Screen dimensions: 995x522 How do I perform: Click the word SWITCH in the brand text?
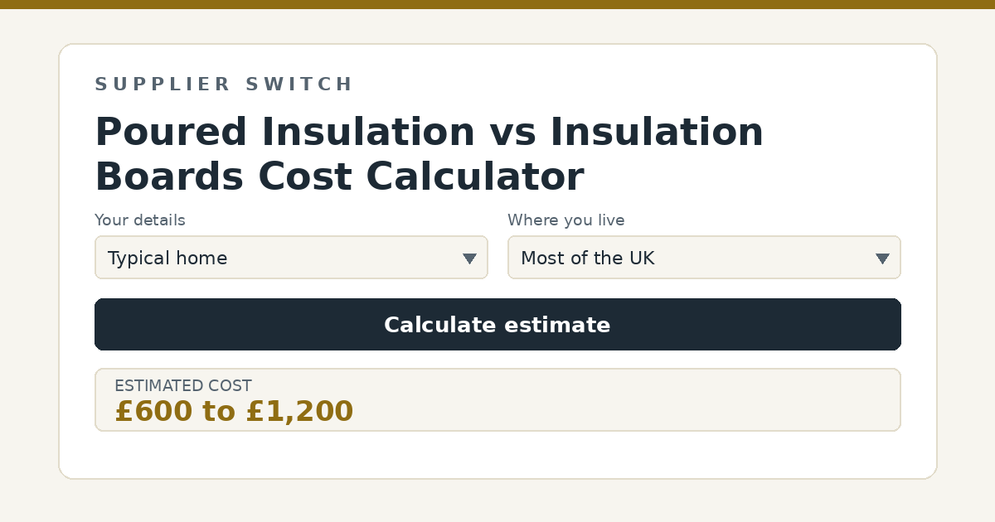point(300,85)
